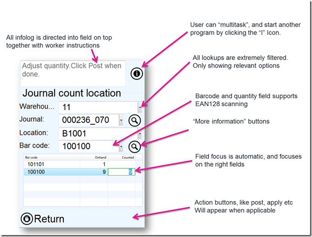Click the empty Counted cell for 101101
This screenshot has height=237, width=312.
click(121, 164)
